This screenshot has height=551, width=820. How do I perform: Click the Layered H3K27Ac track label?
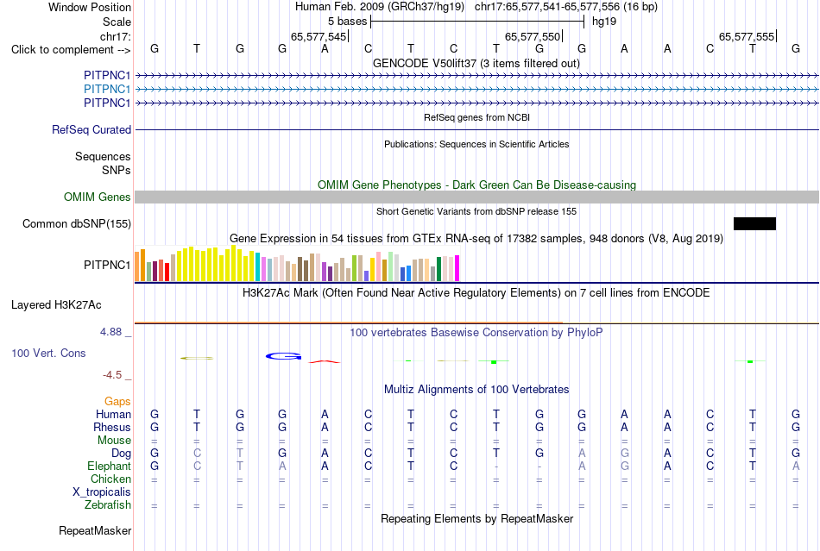(x=56, y=305)
